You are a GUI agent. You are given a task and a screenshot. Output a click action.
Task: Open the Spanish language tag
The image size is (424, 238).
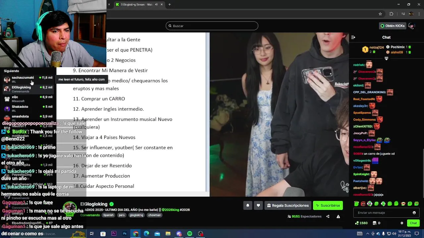tap(108, 215)
